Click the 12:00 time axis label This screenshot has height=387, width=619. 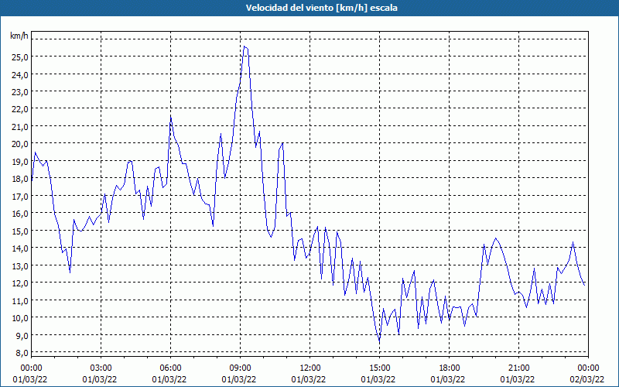[x=310, y=368]
